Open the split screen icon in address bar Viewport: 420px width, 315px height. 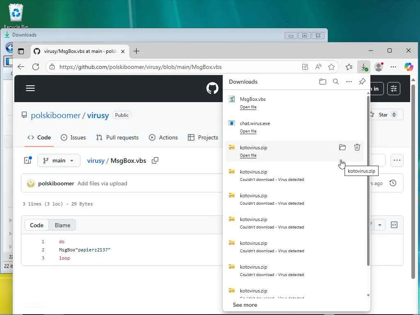click(305, 67)
